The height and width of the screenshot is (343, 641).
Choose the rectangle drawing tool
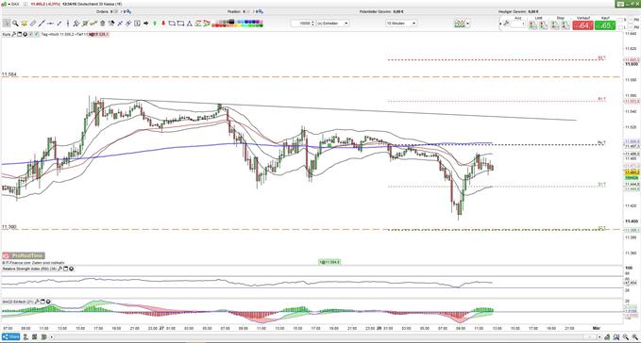point(180,24)
